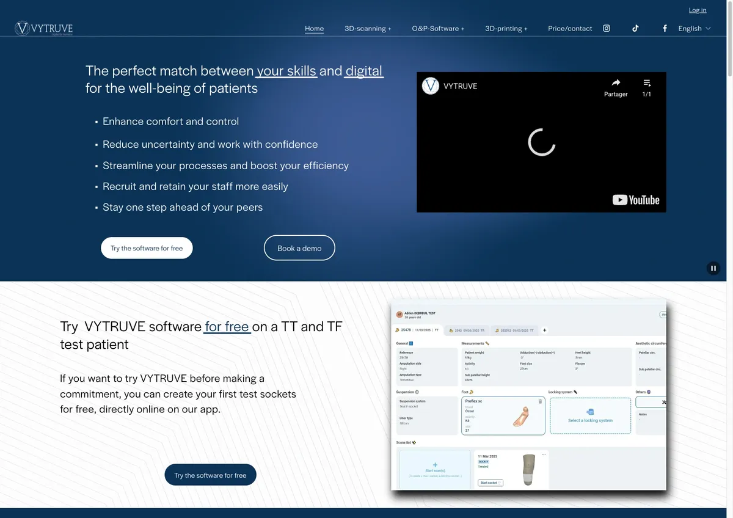Click the Partager share arrow on video

(x=616, y=82)
